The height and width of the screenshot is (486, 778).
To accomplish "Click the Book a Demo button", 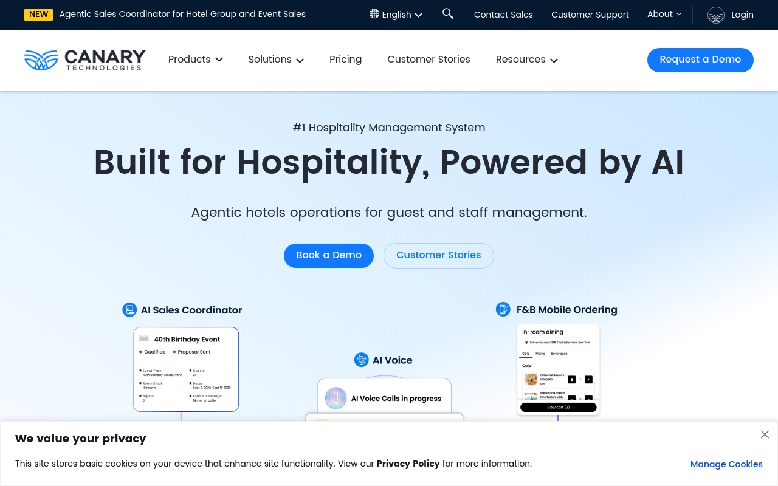I will [329, 255].
